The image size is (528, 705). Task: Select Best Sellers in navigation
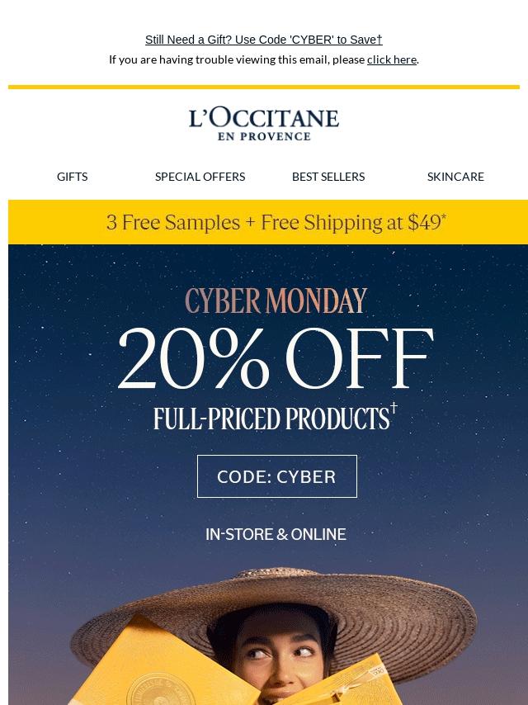[328, 177]
